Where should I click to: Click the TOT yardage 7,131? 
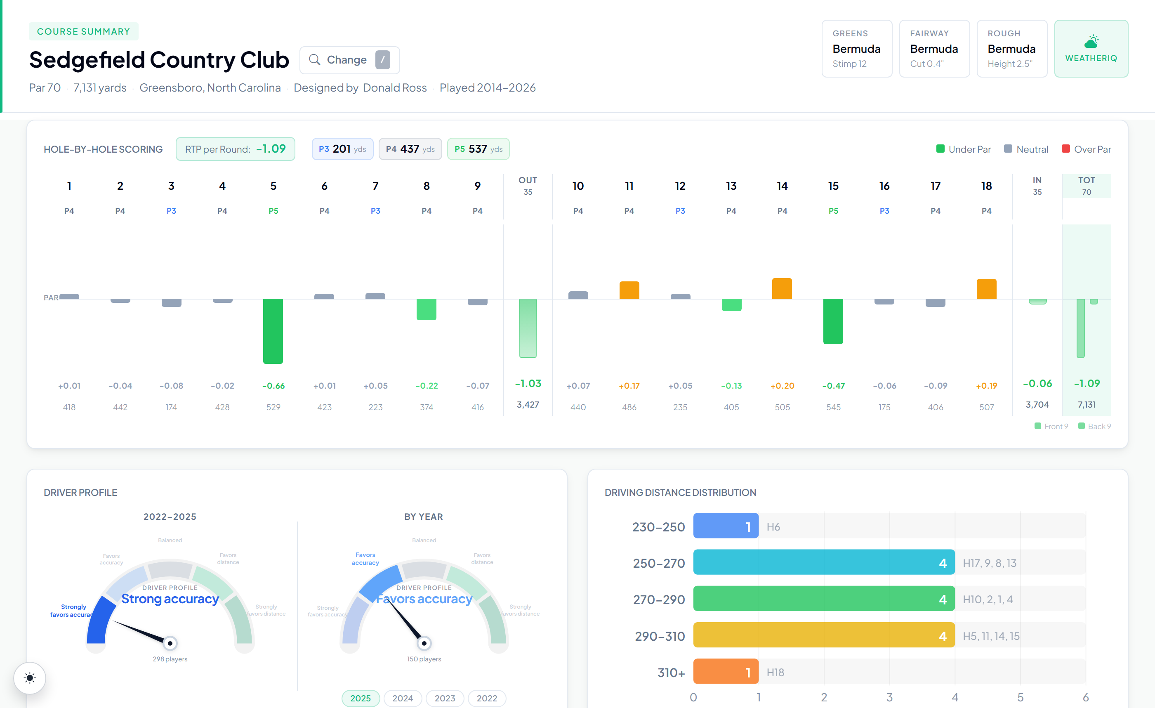1087,405
